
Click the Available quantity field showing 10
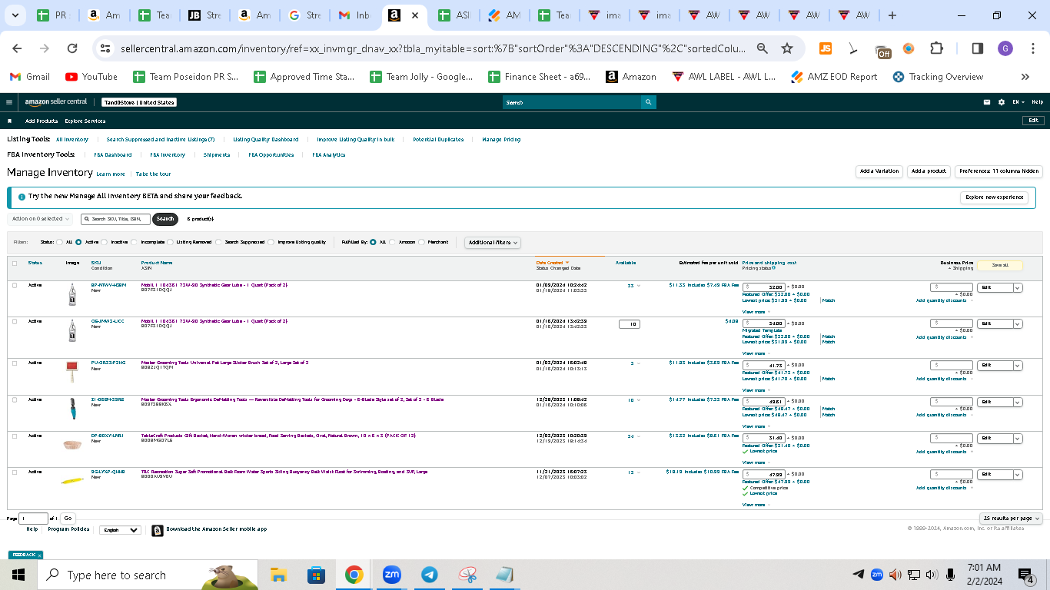tap(630, 324)
